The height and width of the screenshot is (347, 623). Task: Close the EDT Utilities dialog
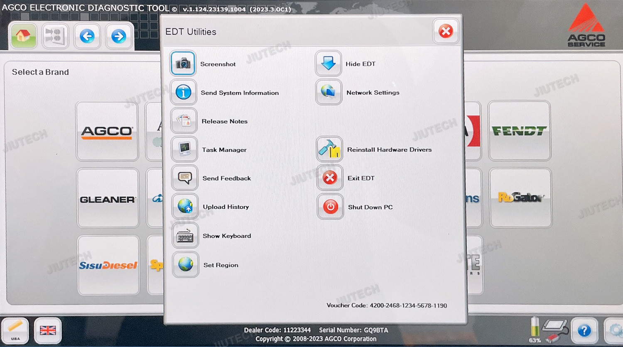tap(446, 31)
